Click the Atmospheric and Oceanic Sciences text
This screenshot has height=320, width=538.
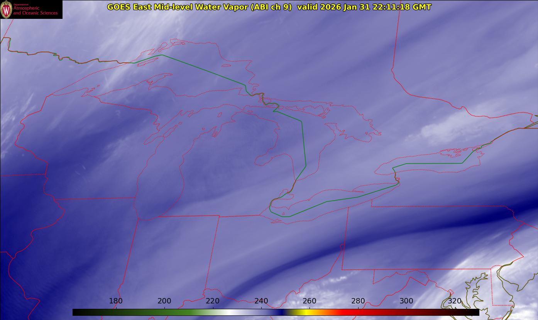click(x=35, y=11)
